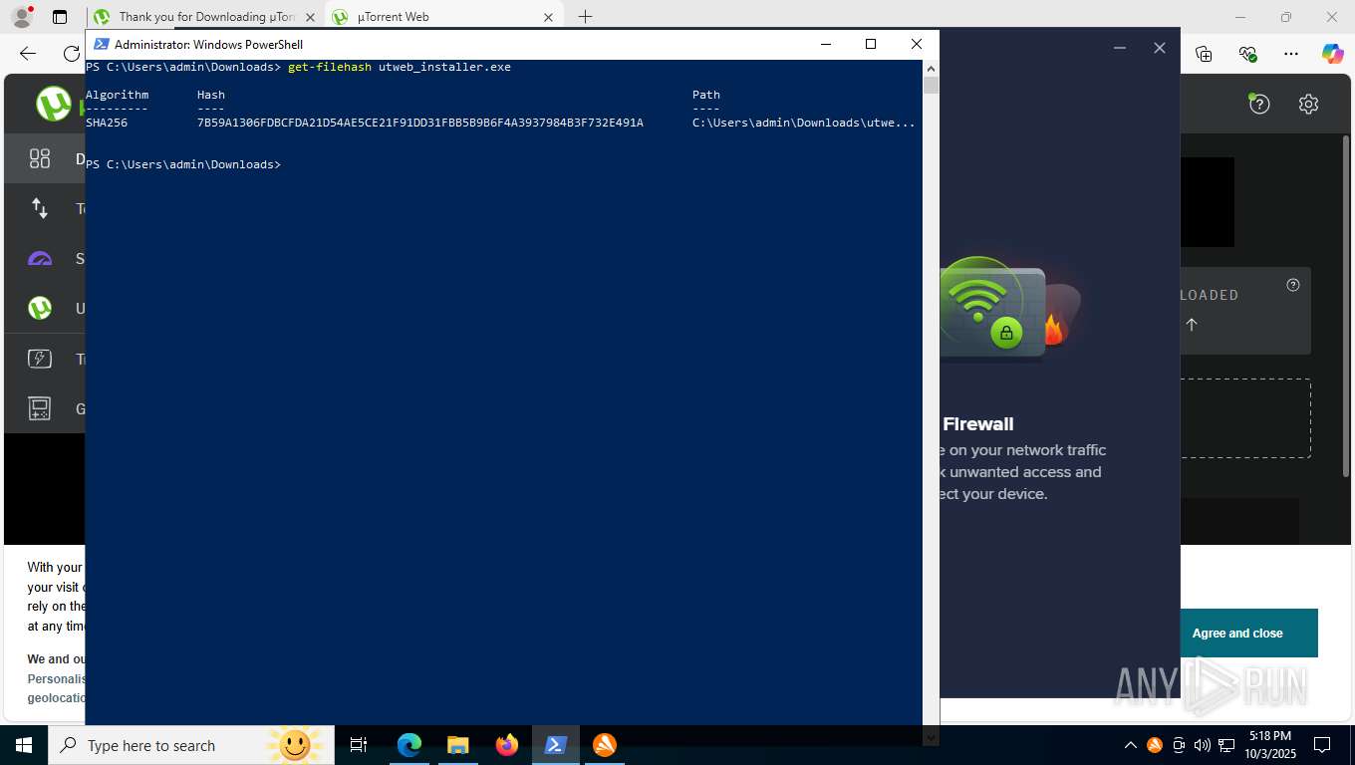Open browser Collections icon
This screenshot has height=765, width=1355.
[x=1204, y=54]
